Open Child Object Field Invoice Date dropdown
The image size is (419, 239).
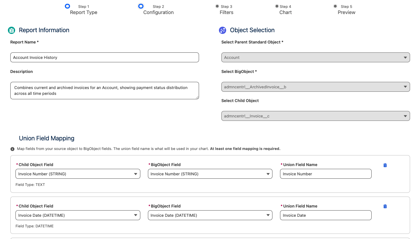coord(78,215)
